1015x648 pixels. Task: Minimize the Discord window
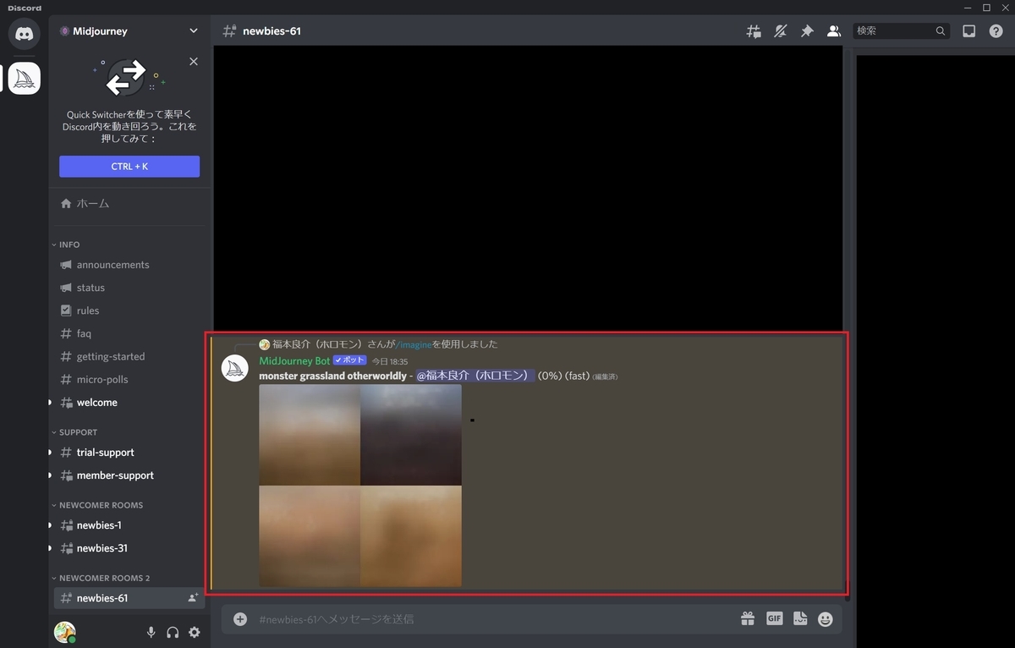point(968,8)
